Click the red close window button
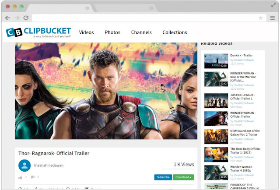 pyautogui.click(x=8, y=7)
